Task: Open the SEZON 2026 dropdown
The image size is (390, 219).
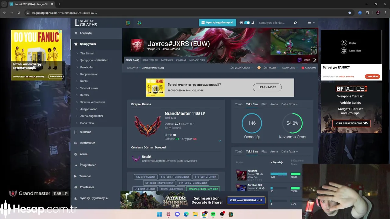Action: pyautogui.click(x=290, y=68)
